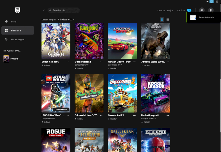Open three-dot menu for Rocket League
Screen dimensions: 221x152
(167, 115)
